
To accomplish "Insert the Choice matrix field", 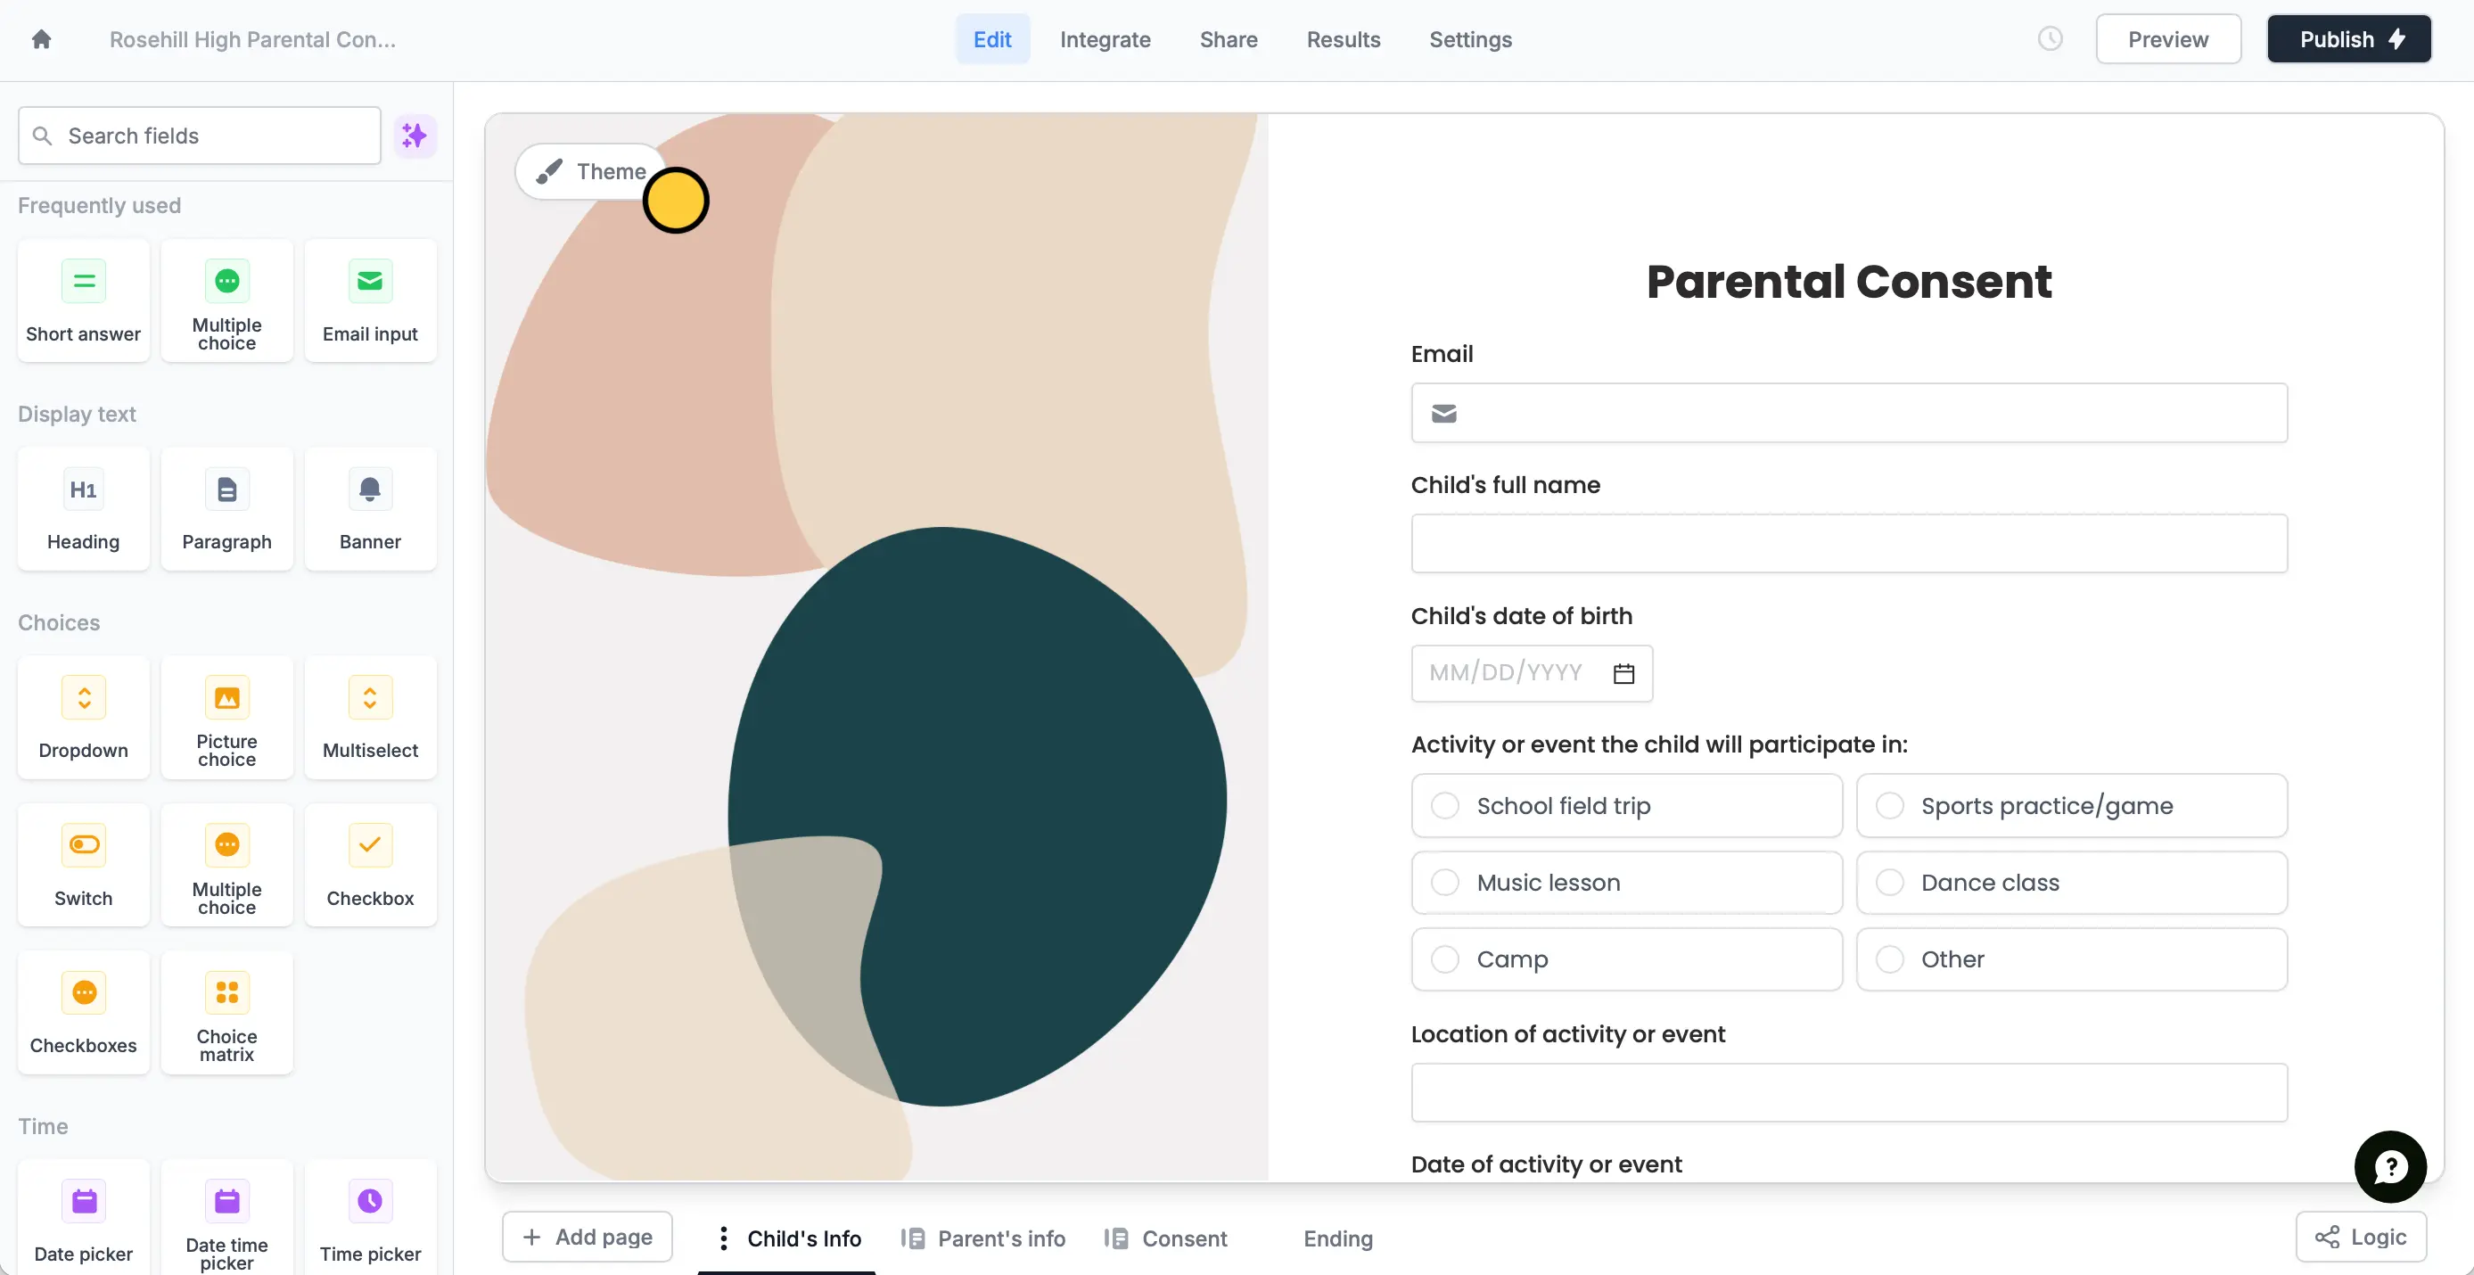I will [x=226, y=1013].
